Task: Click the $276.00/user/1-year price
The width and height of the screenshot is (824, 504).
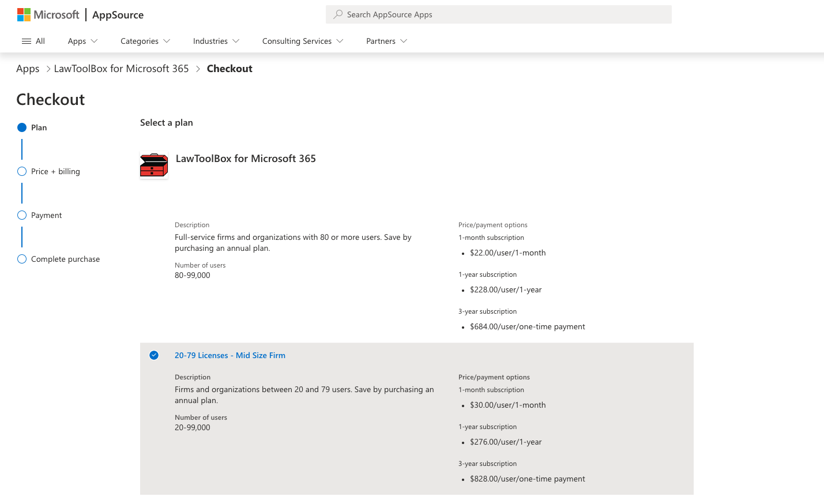Action: pyautogui.click(x=506, y=442)
